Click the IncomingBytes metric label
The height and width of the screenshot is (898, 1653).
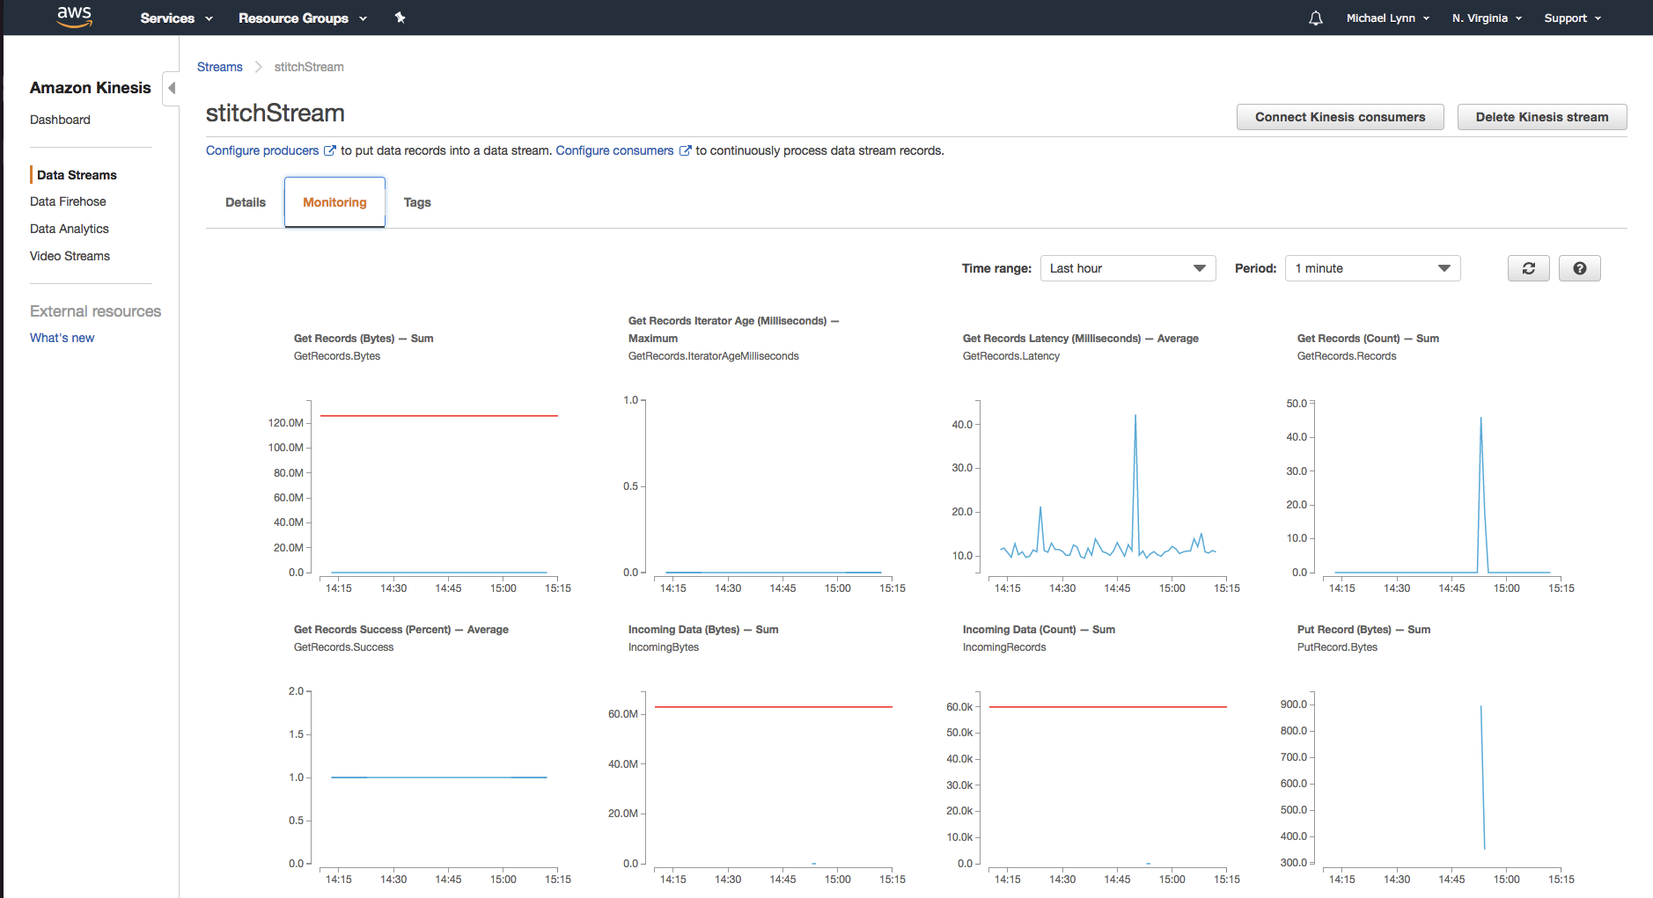pos(663,647)
